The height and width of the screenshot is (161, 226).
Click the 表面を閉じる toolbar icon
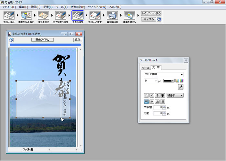pos(129,15)
